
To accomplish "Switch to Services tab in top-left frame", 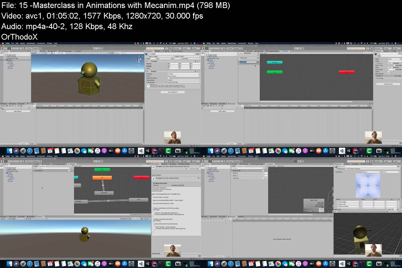I will pyautogui.click(x=157, y=51).
